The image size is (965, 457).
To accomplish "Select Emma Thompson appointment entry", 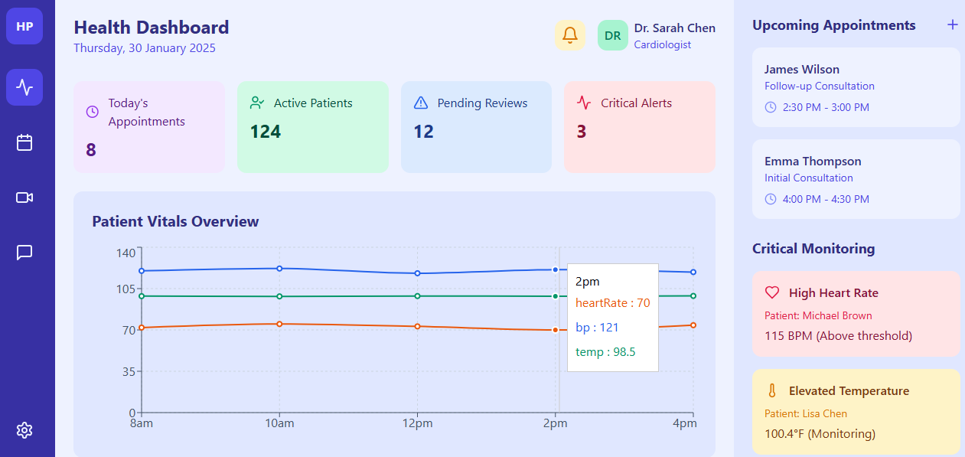I will [856, 179].
